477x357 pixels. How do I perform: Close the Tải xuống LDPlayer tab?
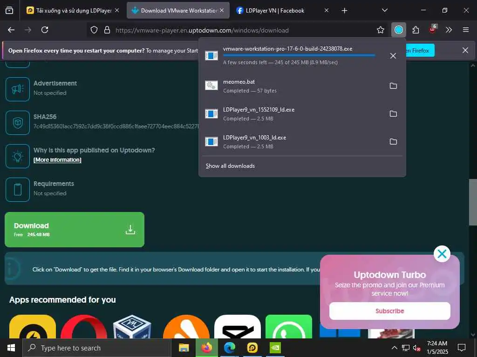coord(117,10)
